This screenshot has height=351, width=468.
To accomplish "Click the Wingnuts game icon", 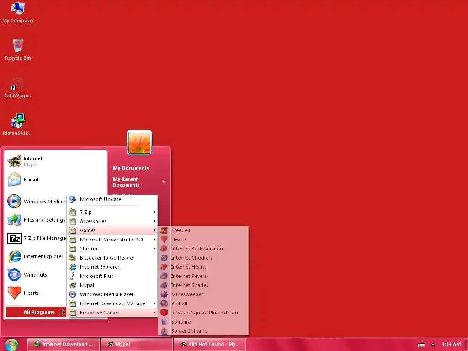I will [x=14, y=275].
